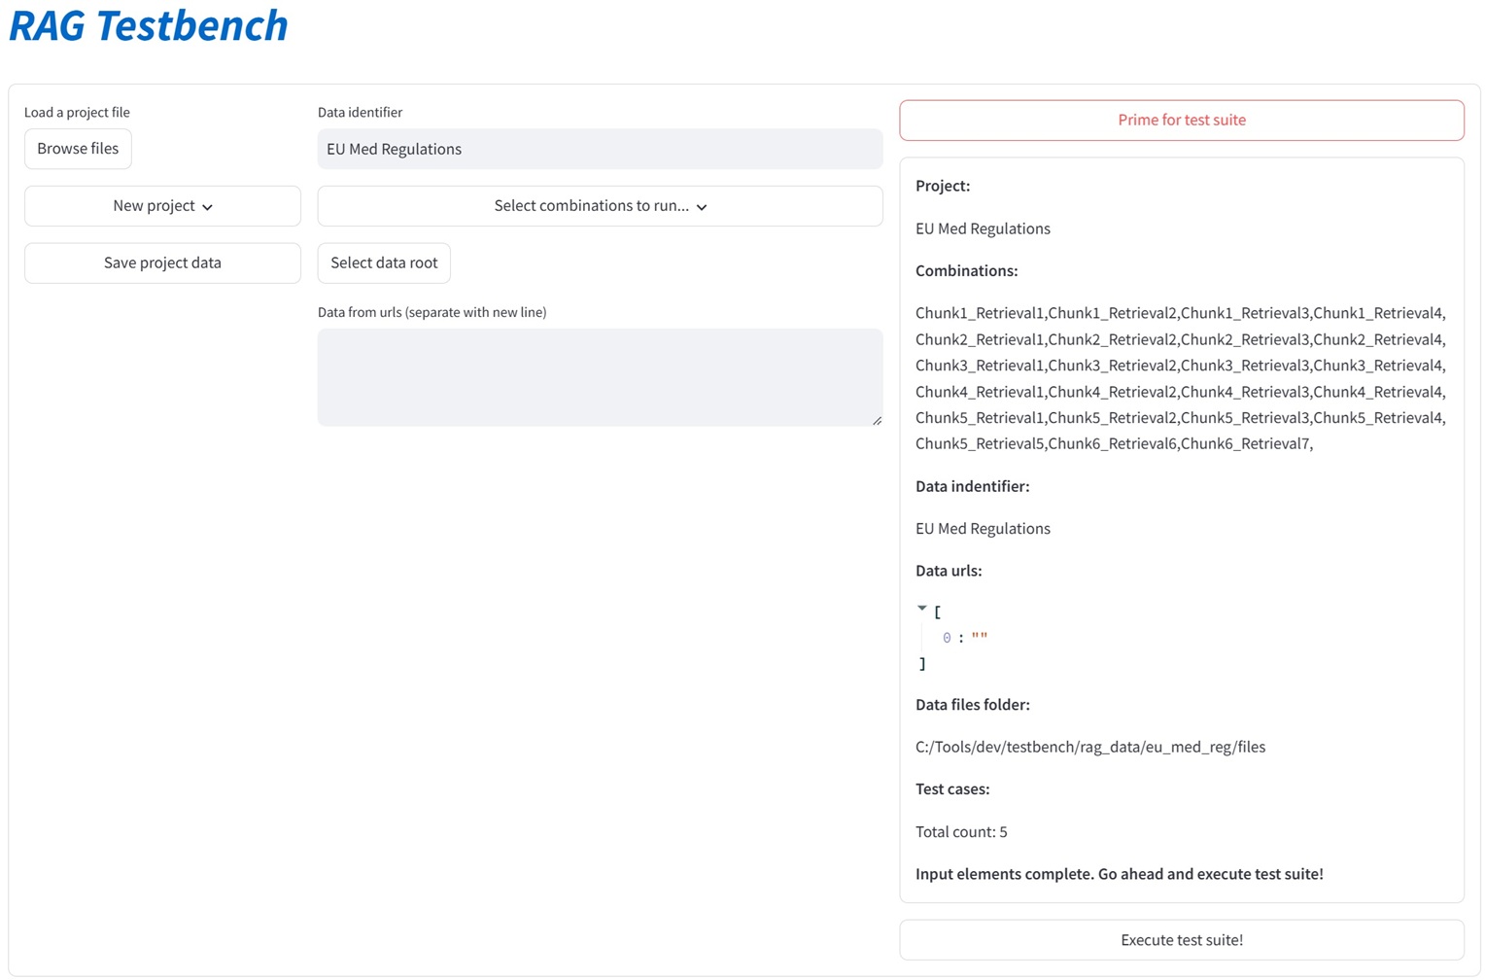Click the chevron icon after Select combinations to run
This screenshot has width=1485, height=980.
(x=702, y=207)
